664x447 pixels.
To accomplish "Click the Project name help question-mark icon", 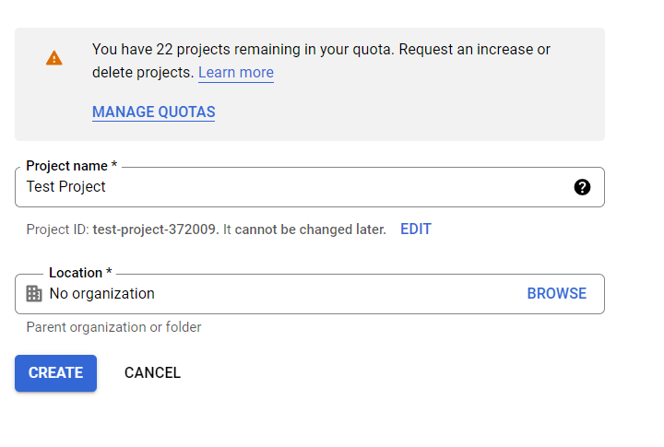I will point(582,187).
